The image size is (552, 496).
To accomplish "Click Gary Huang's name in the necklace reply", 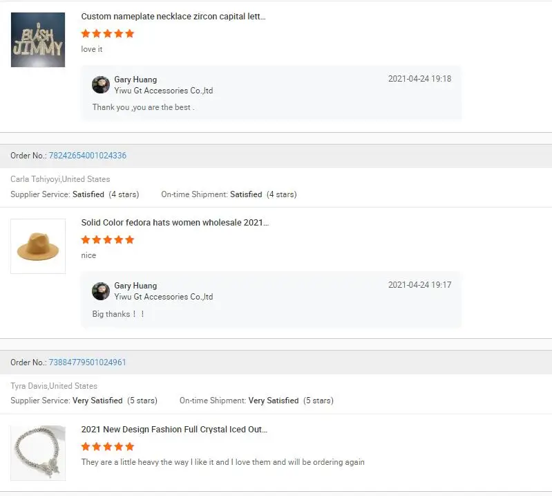I will 135,80.
